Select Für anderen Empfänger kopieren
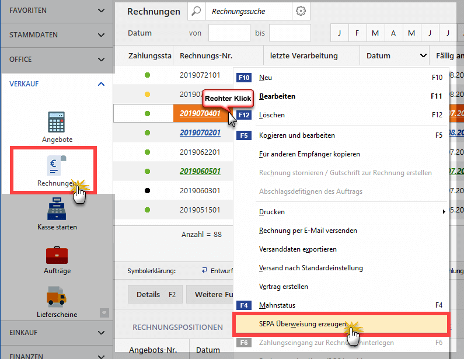 coord(340,154)
